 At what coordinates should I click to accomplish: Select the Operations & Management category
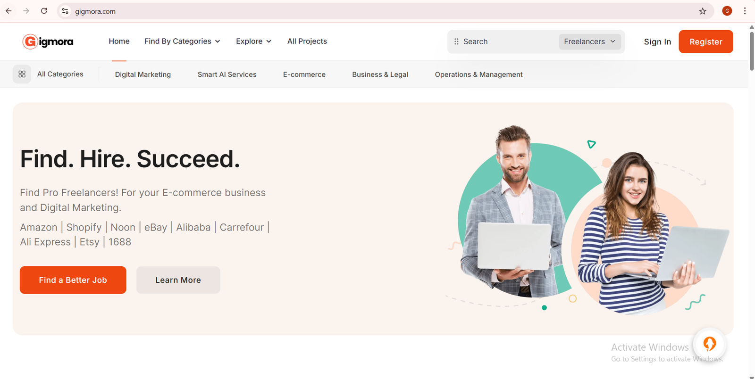pos(478,74)
